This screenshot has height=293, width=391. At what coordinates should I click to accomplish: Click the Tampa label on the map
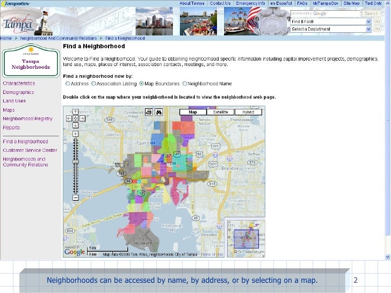[168, 163]
